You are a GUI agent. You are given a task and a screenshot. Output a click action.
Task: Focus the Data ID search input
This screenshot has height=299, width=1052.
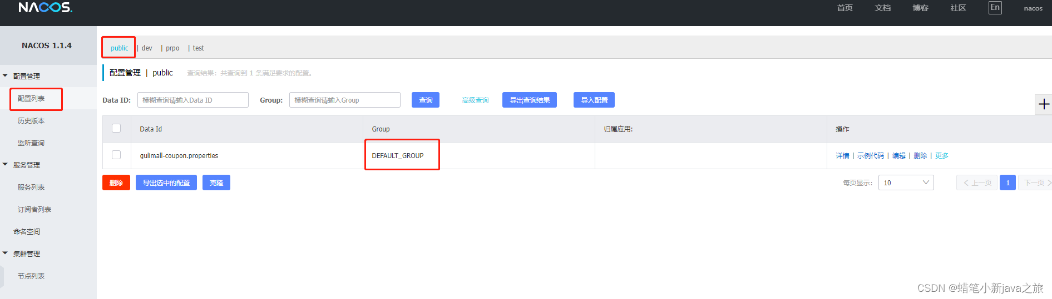tap(193, 100)
